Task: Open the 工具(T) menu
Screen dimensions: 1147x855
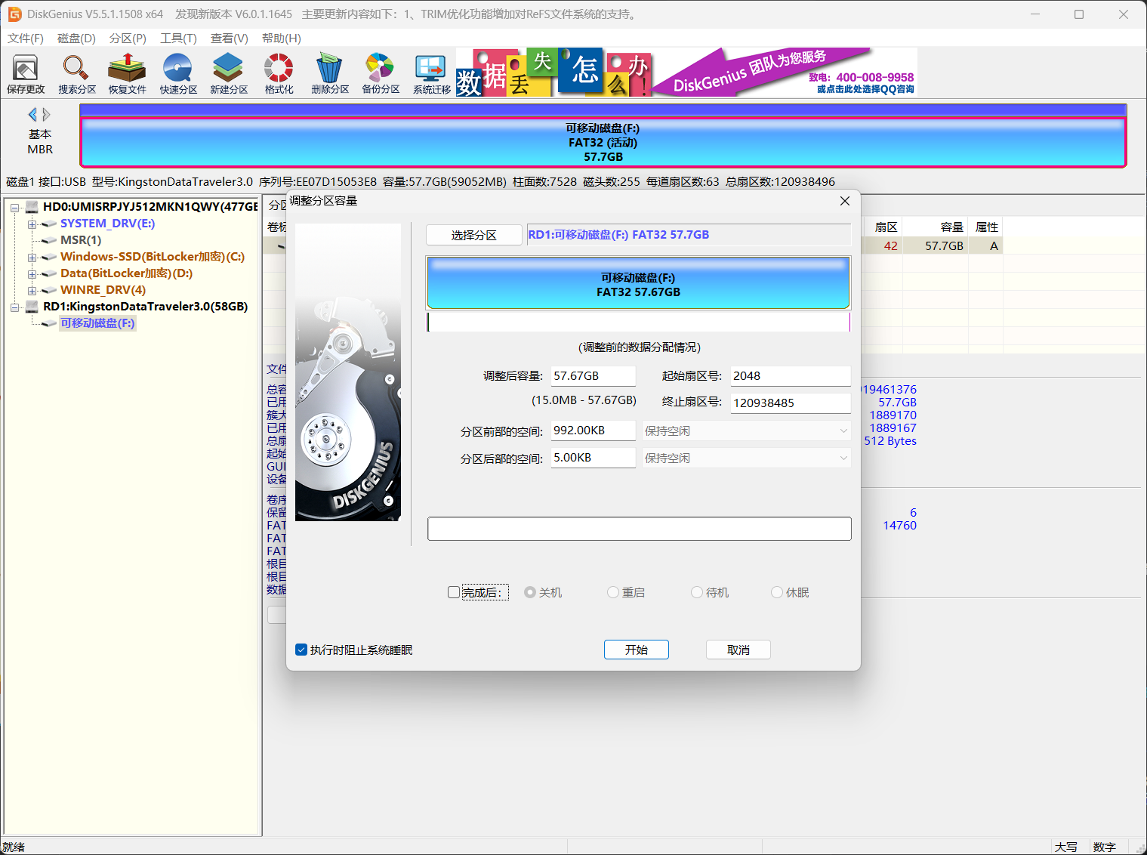Action: point(178,39)
